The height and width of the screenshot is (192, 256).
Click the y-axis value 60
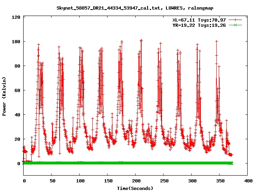[17, 90]
